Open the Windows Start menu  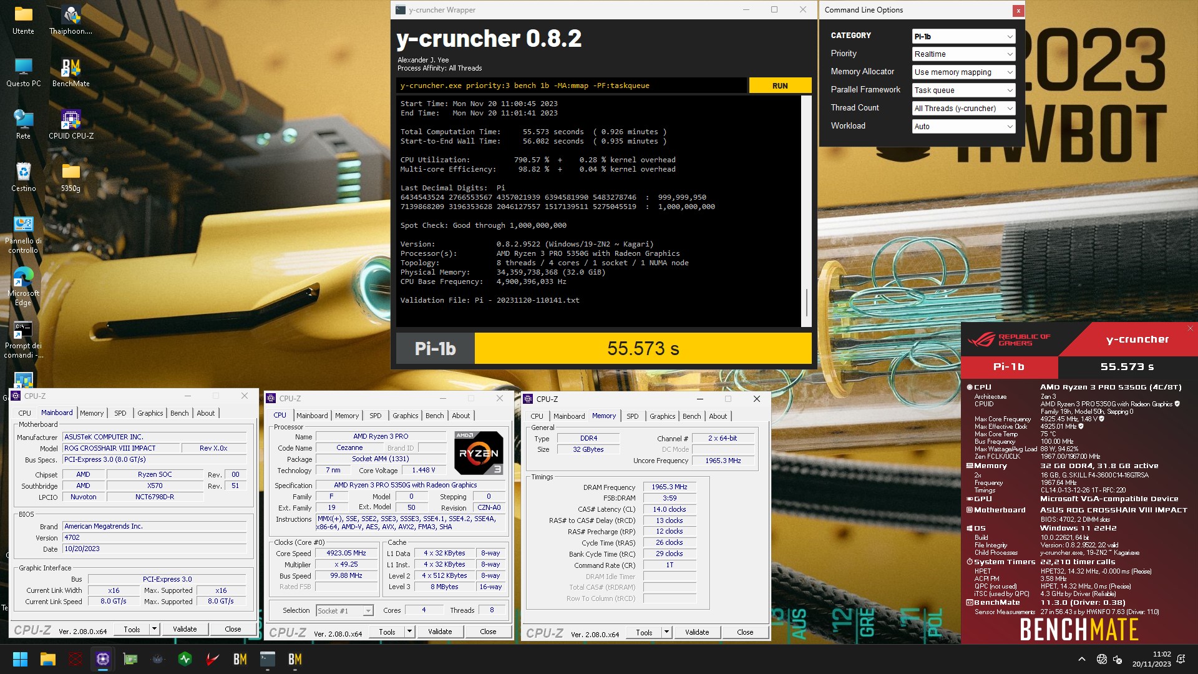[20, 659]
